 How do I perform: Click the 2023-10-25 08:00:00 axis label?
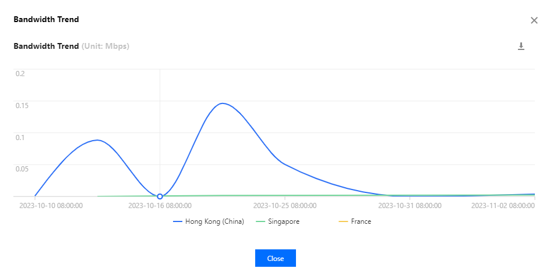tap(285, 206)
